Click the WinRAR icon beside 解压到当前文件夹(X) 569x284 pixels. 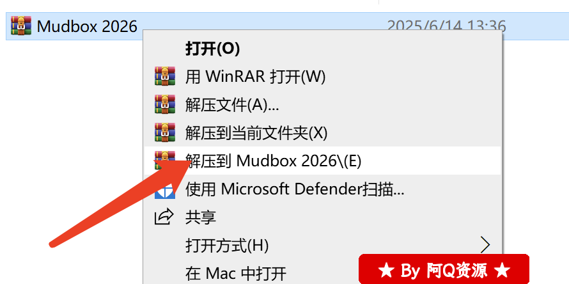[165, 132]
